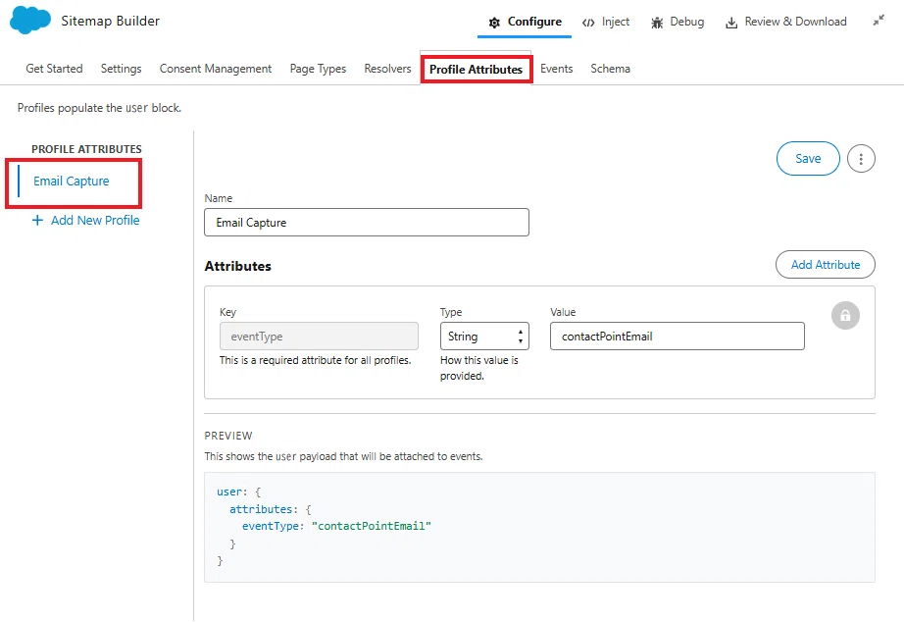Switch to the Schema tab

pos(610,69)
